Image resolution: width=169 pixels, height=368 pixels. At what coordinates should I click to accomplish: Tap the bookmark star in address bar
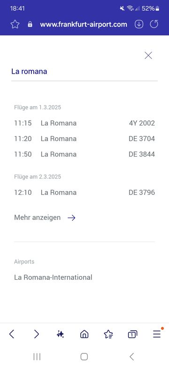pyautogui.click(x=15, y=25)
